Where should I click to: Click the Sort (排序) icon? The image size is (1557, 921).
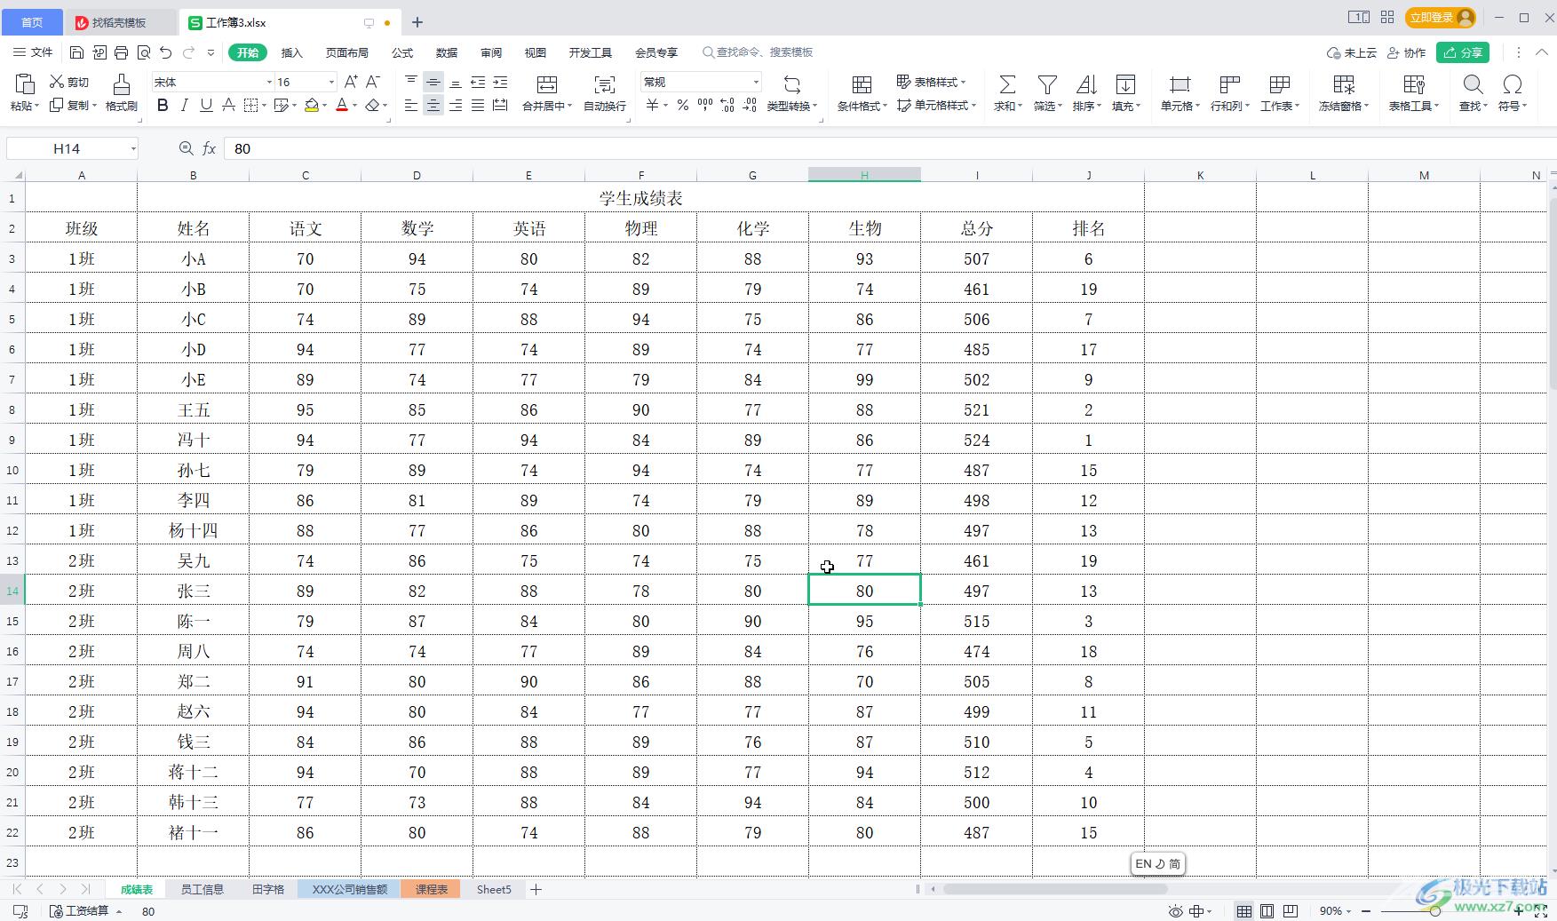coord(1086,84)
